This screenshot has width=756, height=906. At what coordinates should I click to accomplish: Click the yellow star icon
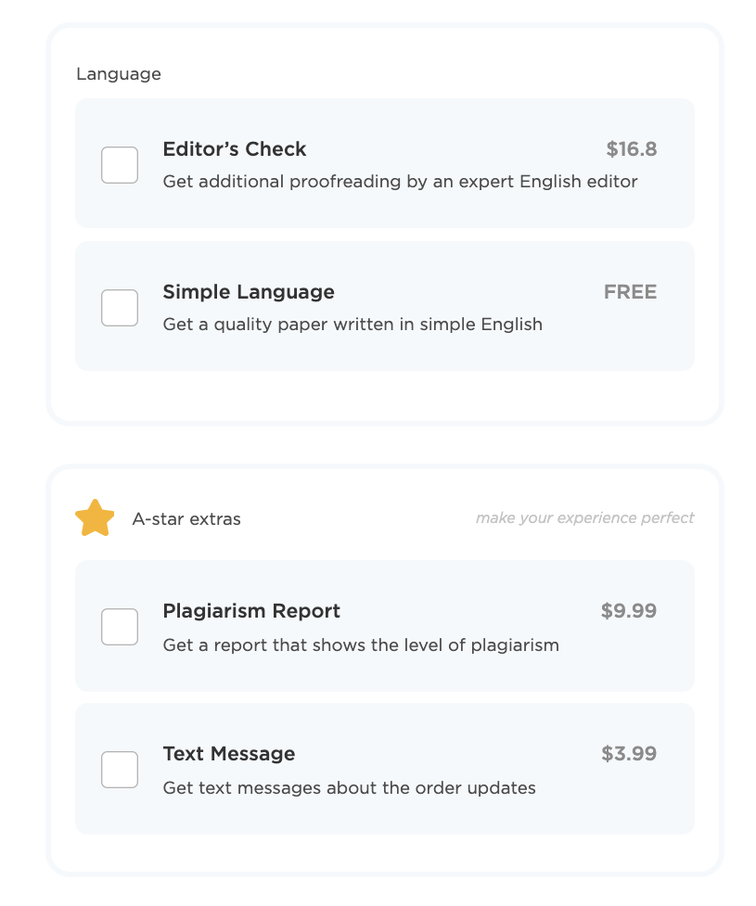95,517
